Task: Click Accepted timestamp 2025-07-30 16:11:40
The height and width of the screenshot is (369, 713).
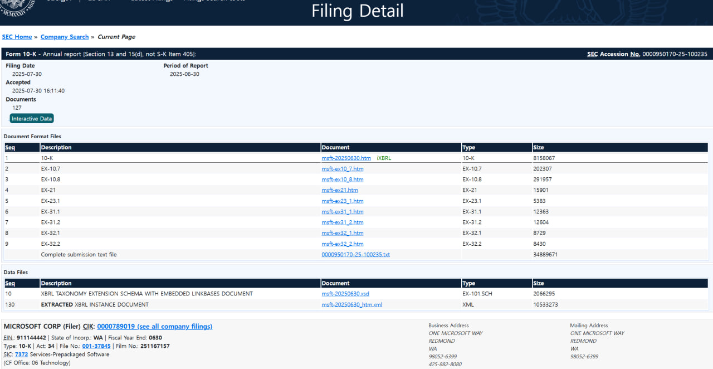Action: click(38, 91)
